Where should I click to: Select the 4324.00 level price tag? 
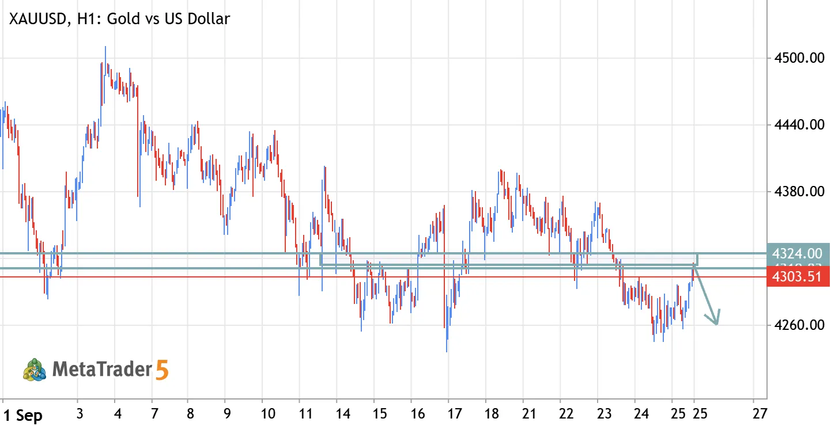798,253
